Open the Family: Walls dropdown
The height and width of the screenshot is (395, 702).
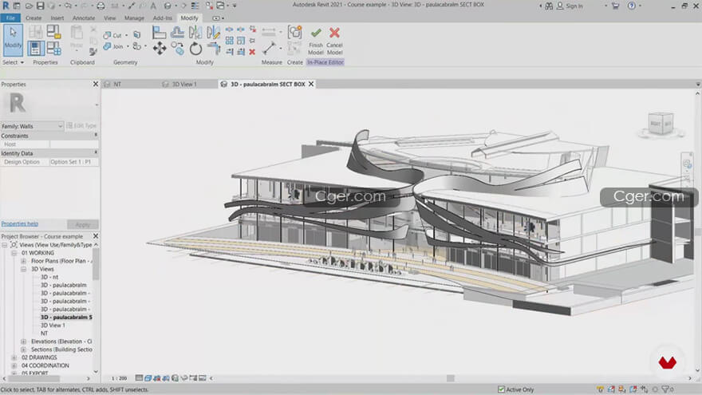[32, 126]
